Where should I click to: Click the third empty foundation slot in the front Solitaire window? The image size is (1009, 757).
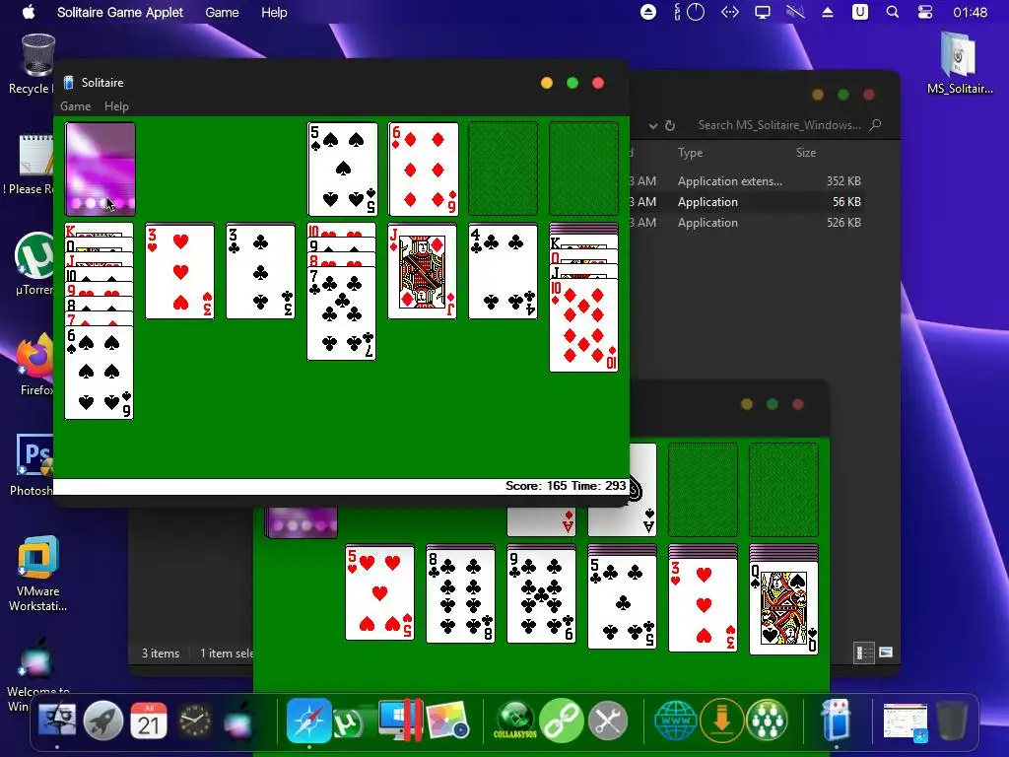tap(503, 169)
